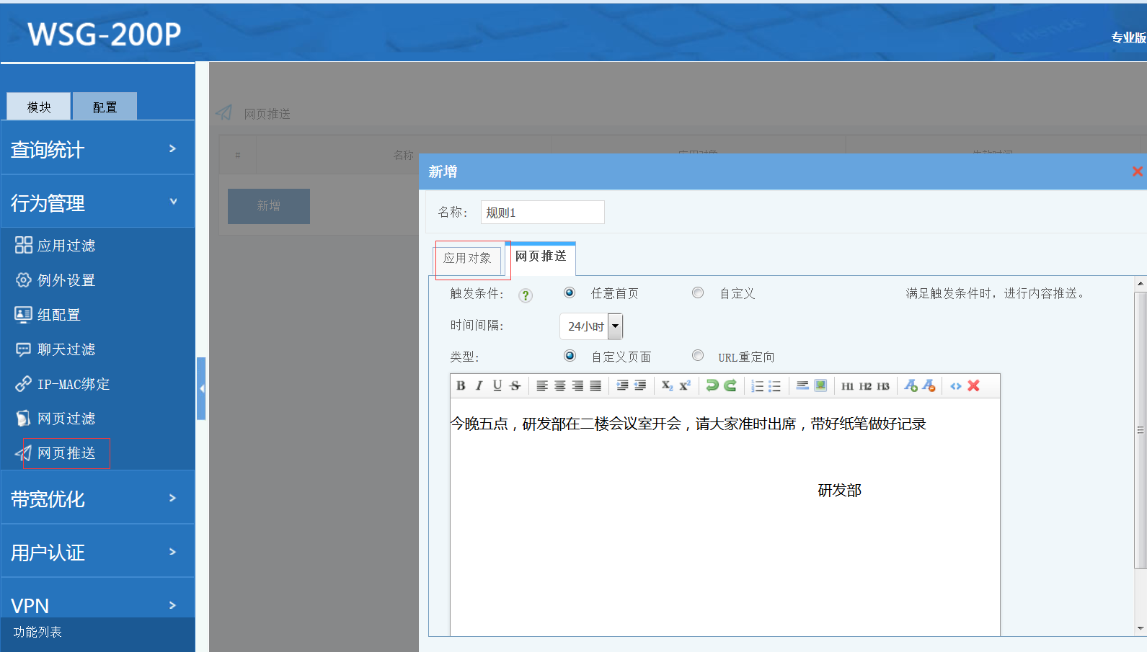Image resolution: width=1147 pixels, height=652 pixels.
Task: Select the 任意首页 radio option
Action: (x=570, y=292)
